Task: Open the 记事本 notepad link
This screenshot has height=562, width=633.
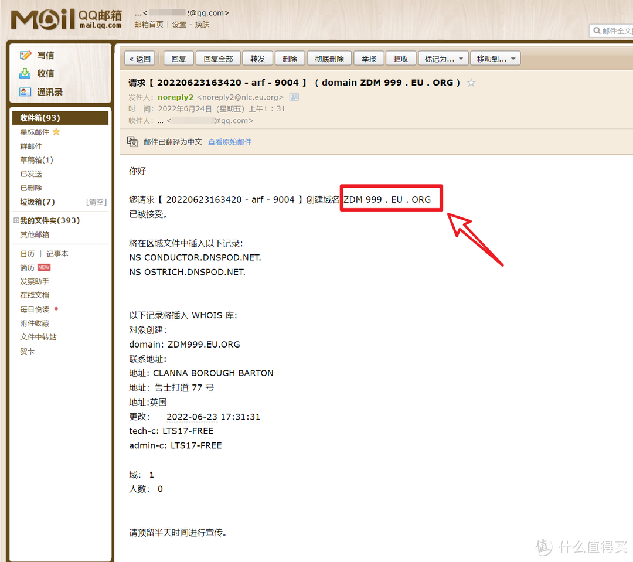Action: coord(57,254)
